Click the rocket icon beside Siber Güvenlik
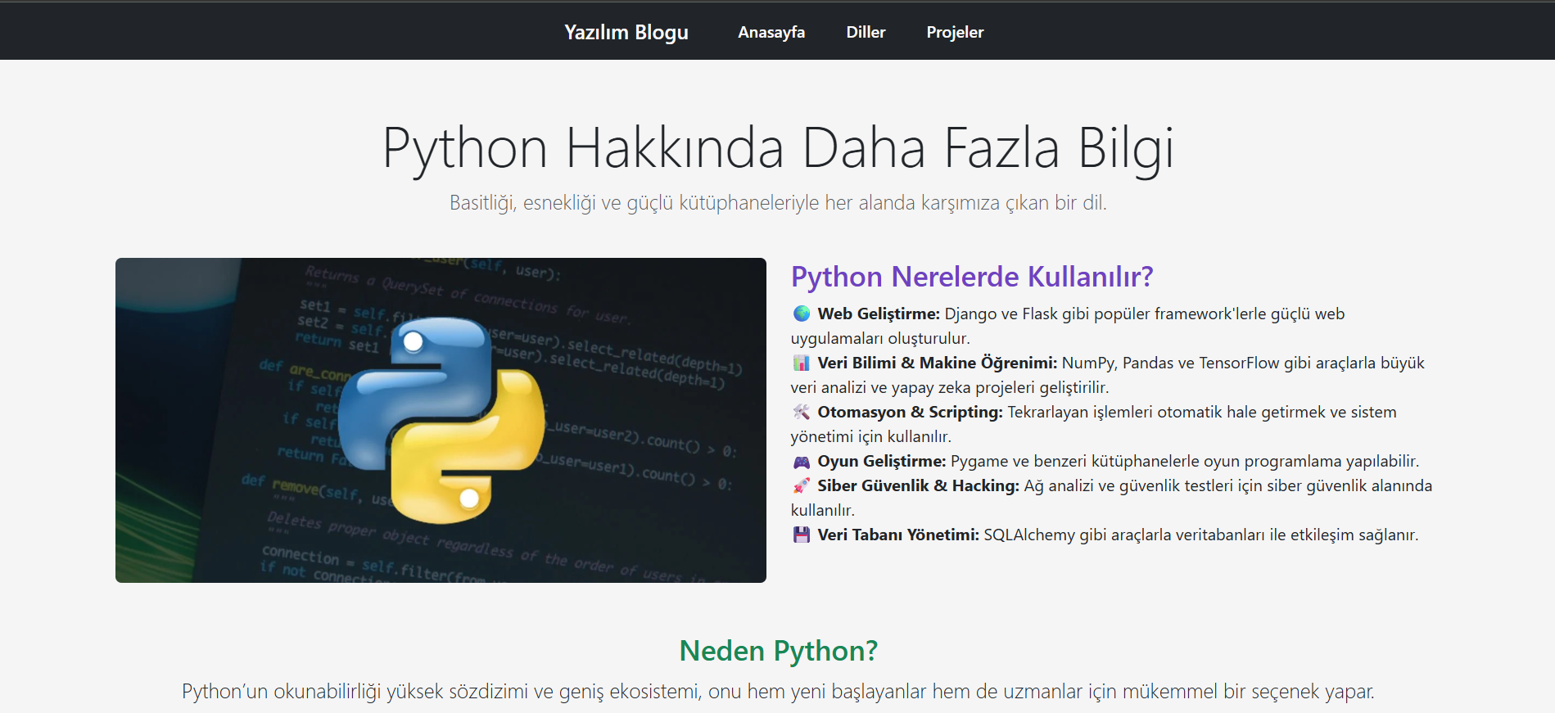This screenshot has width=1555, height=713. click(802, 485)
